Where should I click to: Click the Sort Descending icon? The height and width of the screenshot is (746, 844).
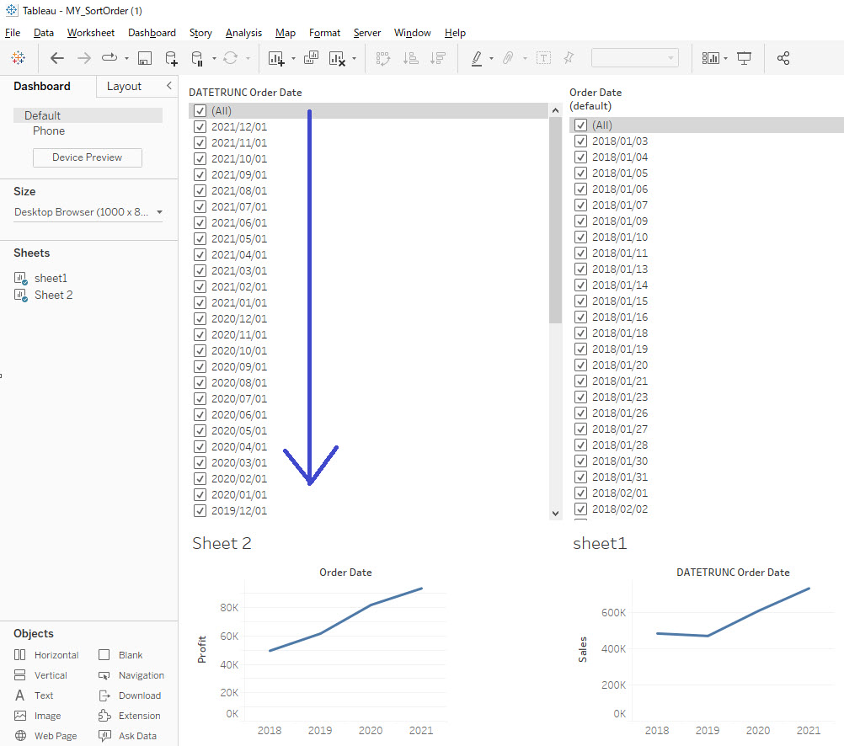click(438, 58)
